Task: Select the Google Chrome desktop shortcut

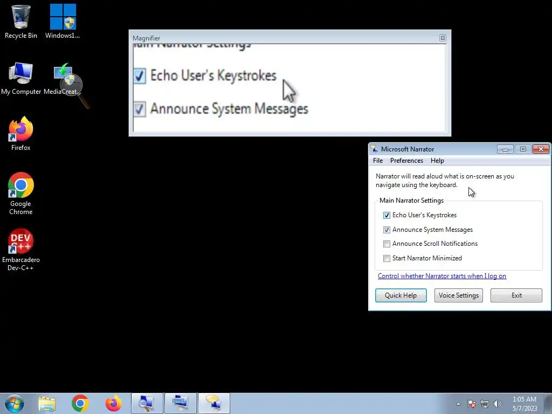Action: [x=21, y=194]
